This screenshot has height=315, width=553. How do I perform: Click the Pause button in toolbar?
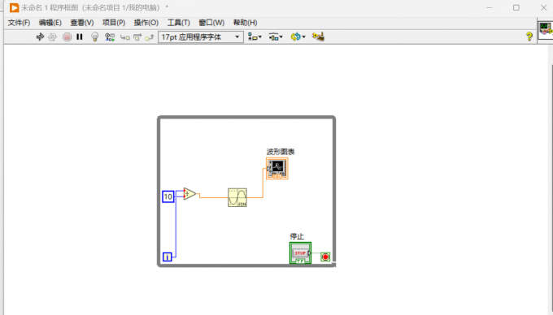[x=80, y=37]
